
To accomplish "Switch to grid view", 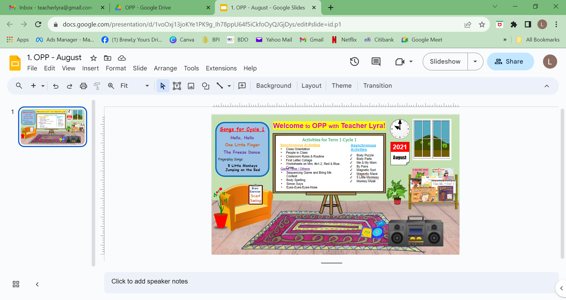I will pos(16,284).
